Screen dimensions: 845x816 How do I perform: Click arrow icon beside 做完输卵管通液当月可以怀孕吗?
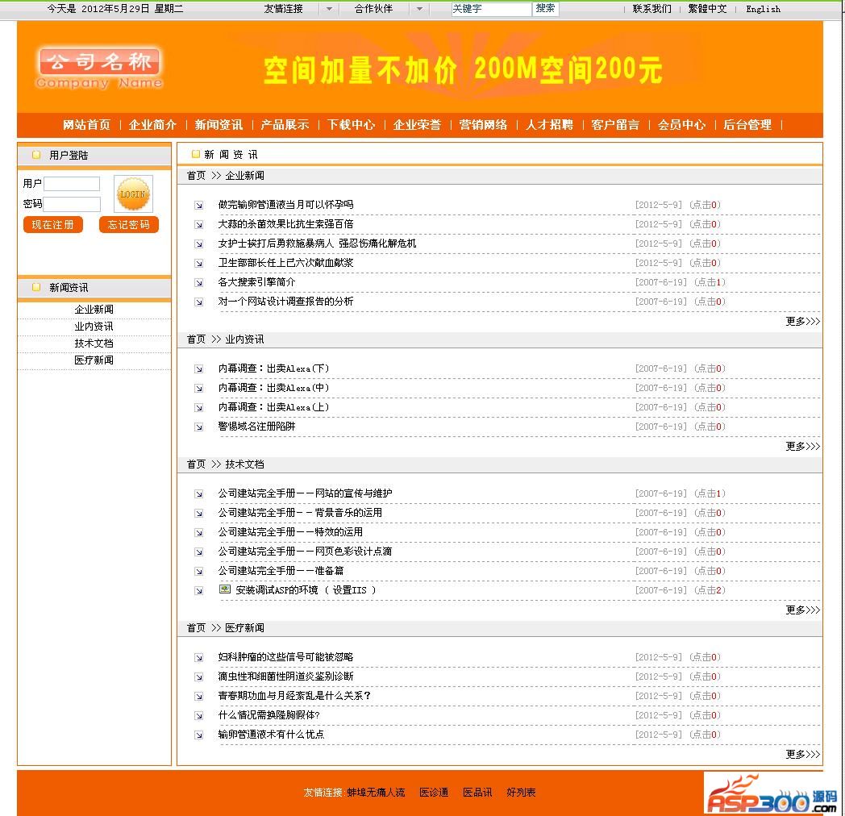point(199,206)
